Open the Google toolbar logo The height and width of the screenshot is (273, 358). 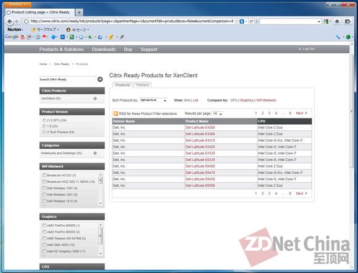12,37
